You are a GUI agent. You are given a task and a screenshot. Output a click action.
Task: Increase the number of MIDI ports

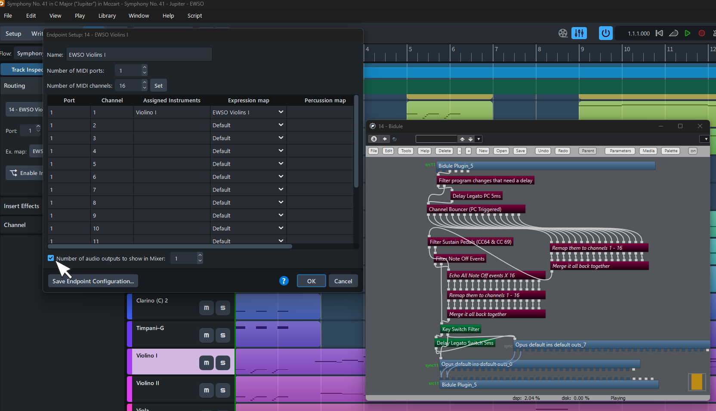[x=145, y=67]
